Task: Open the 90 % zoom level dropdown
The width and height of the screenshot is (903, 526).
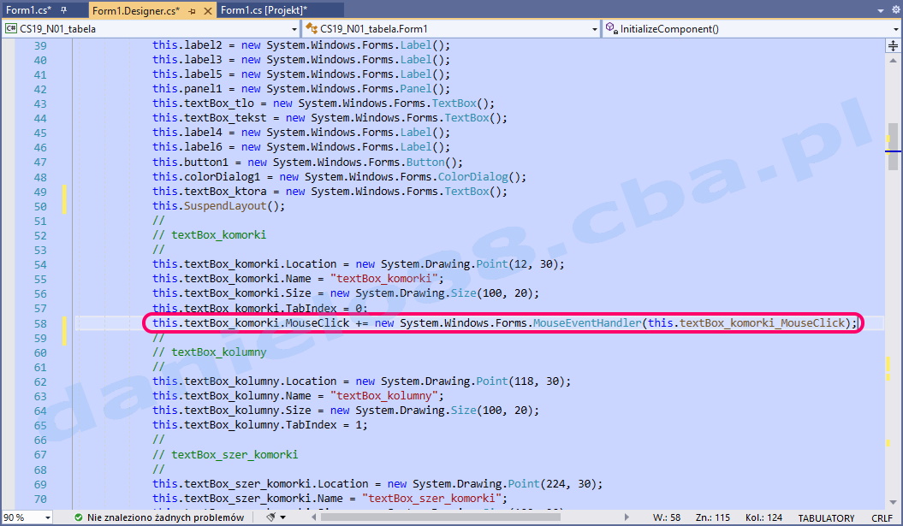Action: click(46, 517)
